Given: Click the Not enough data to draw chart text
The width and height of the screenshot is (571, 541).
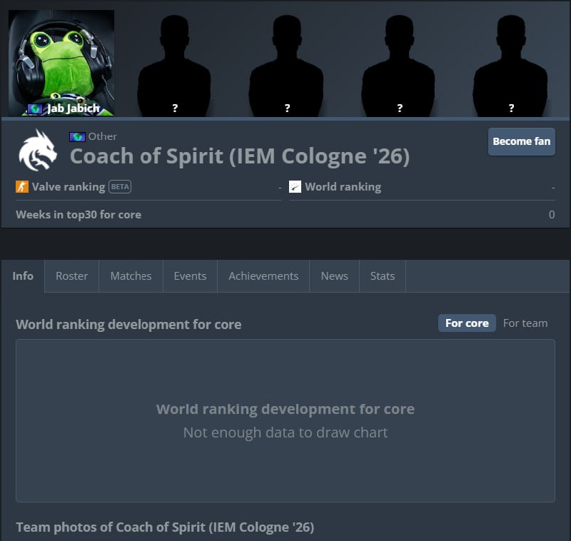Looking at the screenshot, I should click(x=285, y=433).
